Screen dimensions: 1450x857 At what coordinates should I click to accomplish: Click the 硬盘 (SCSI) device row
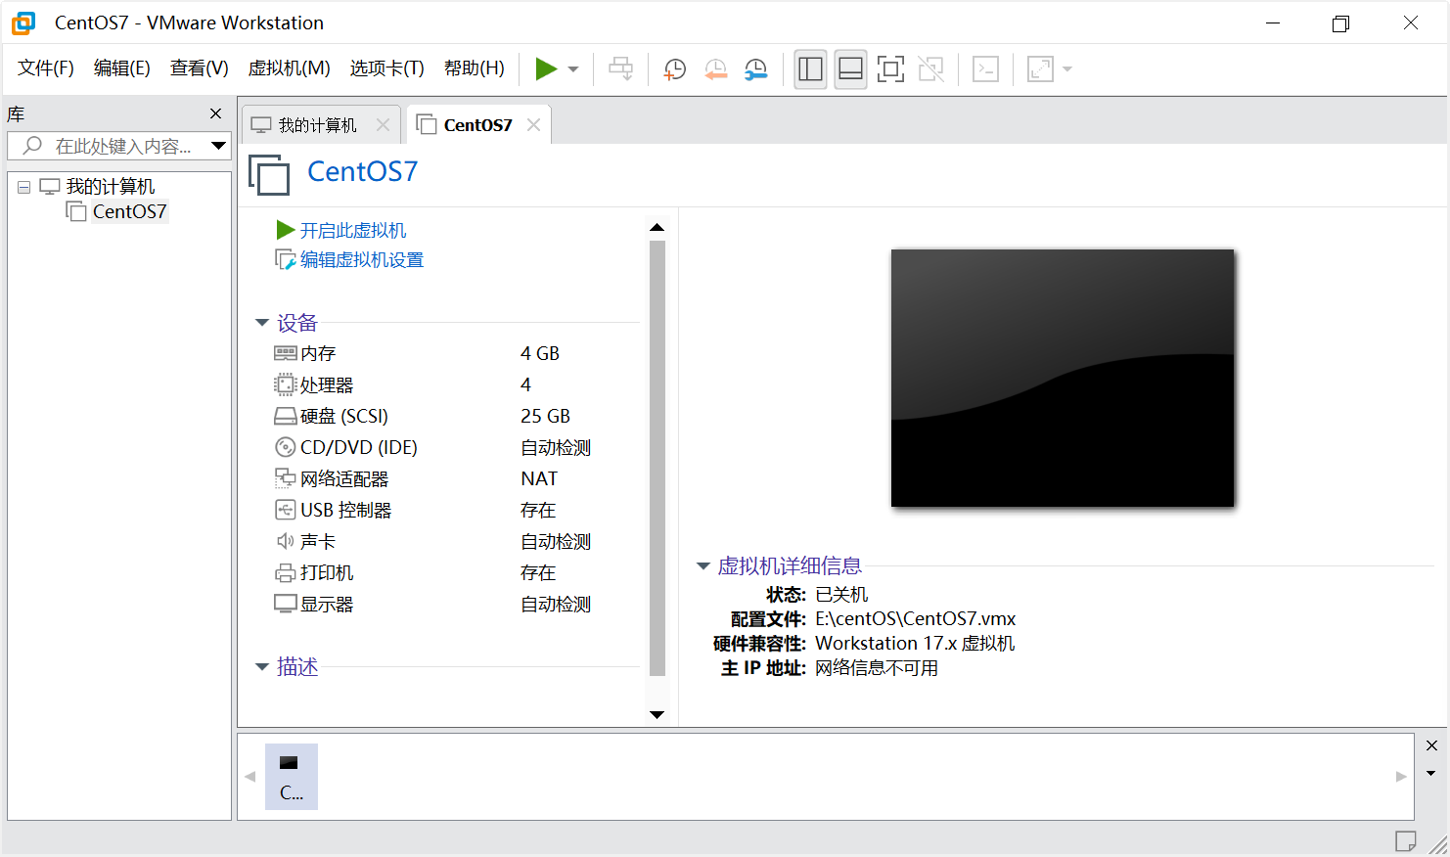[456, 416]
